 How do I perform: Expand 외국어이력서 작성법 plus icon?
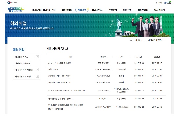pos(38,70)
